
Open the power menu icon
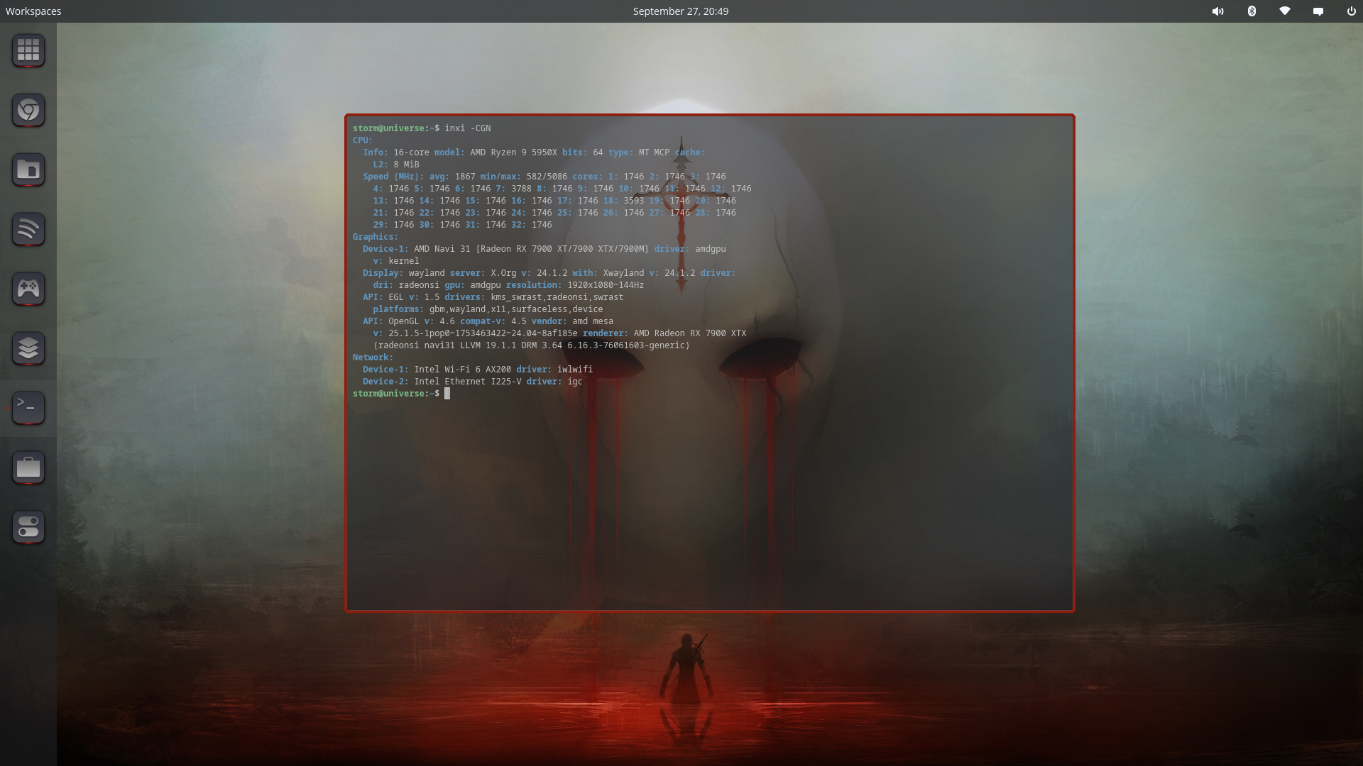(1351, 11)
